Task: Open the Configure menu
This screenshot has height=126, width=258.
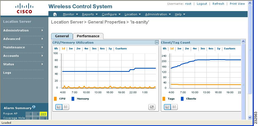Action: coord(111,14)
